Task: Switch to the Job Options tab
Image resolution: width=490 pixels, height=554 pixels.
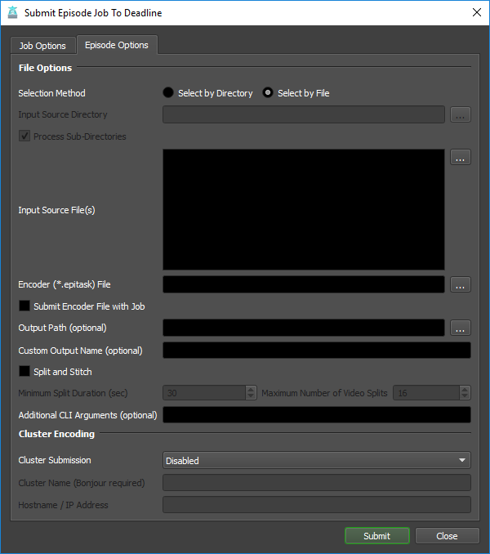Action: coord(42,46)
